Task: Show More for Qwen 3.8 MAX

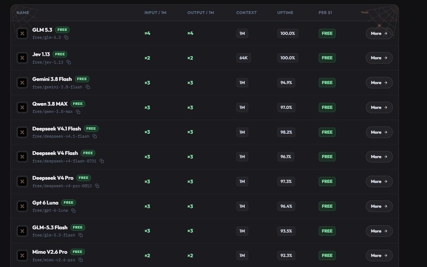Action: pyautogui.click(x=379, y=107)
